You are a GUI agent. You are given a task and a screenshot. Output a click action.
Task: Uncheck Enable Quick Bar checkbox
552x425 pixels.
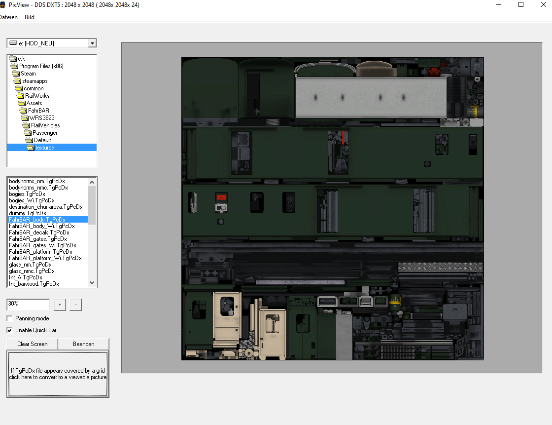coord(10,330)
